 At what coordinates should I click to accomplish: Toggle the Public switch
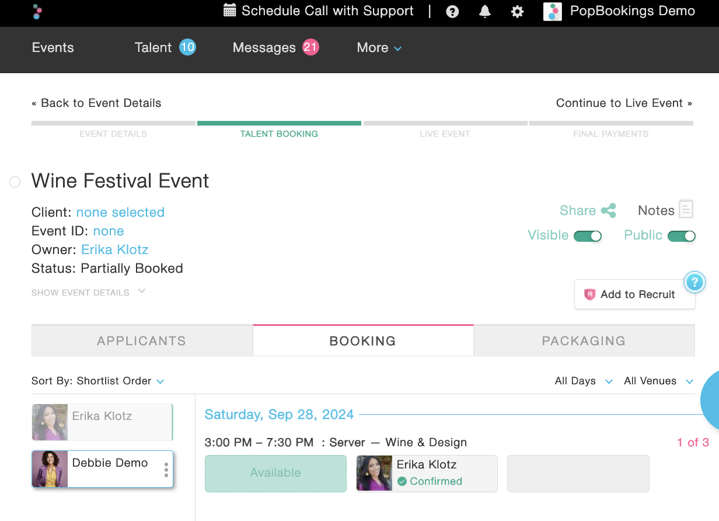[x=681, y=236]
